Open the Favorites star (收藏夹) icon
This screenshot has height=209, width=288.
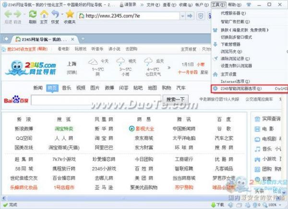click(70, 14)
